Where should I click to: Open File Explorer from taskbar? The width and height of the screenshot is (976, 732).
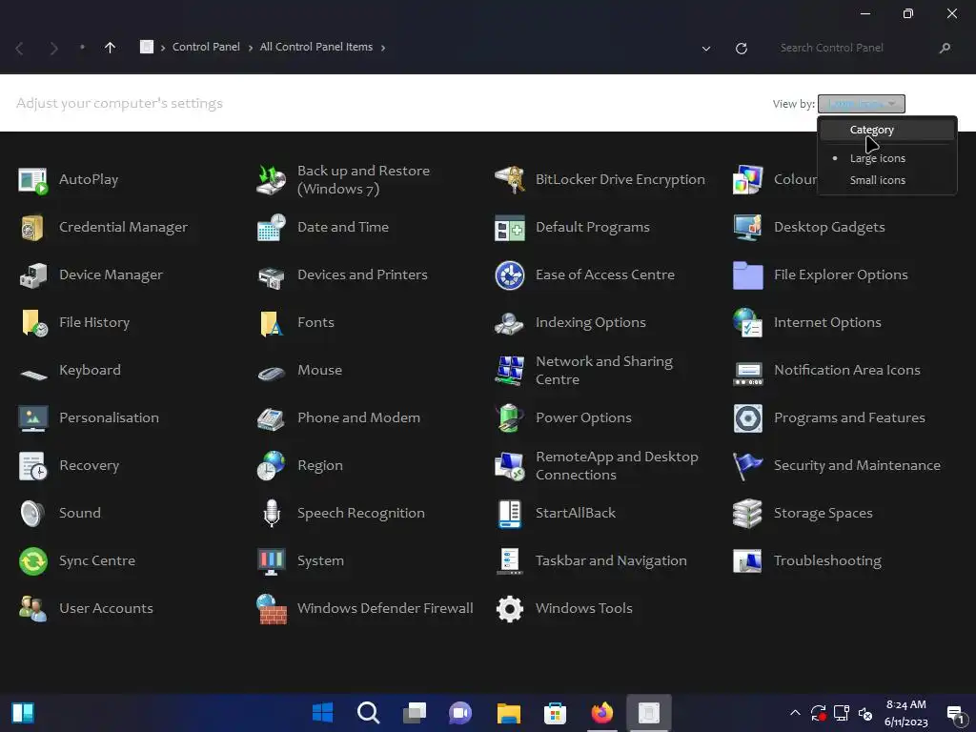click(x=509, y=713)
